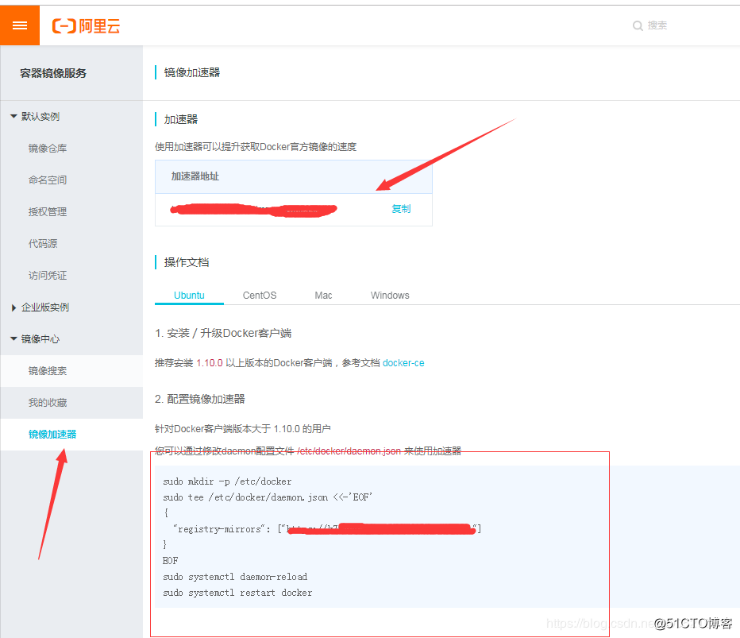This screenshot has height=638, width=740.
Task: Open the docker-ce documentation link
Action: tap(403, 362)
